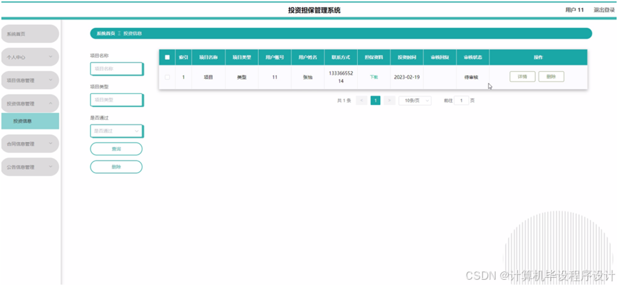Go to the previous page arrow

tap(361, 100)
